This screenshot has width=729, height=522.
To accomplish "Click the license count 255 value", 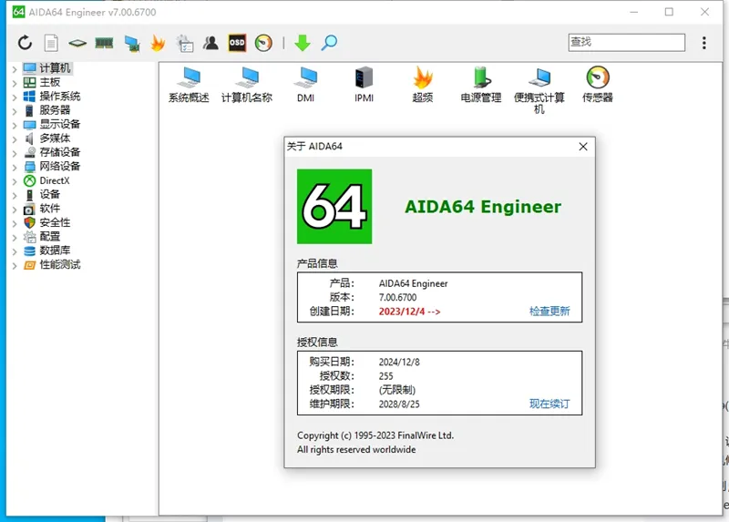I will point(385,376).
